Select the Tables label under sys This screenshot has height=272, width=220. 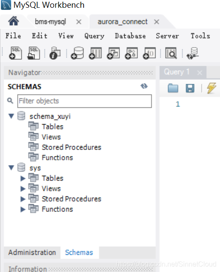tap(53, 178)
